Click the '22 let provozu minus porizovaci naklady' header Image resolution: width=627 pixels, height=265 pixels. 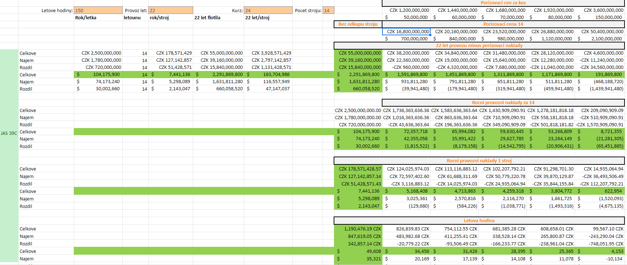point(479,46)
